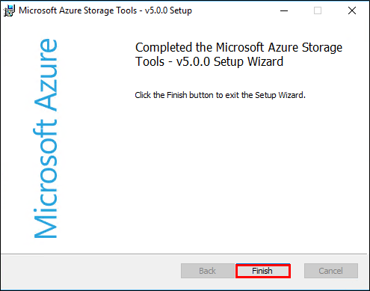
Task: Click the window title 'Microsoft Azure Storage Tools'
Action: (78, 10)
